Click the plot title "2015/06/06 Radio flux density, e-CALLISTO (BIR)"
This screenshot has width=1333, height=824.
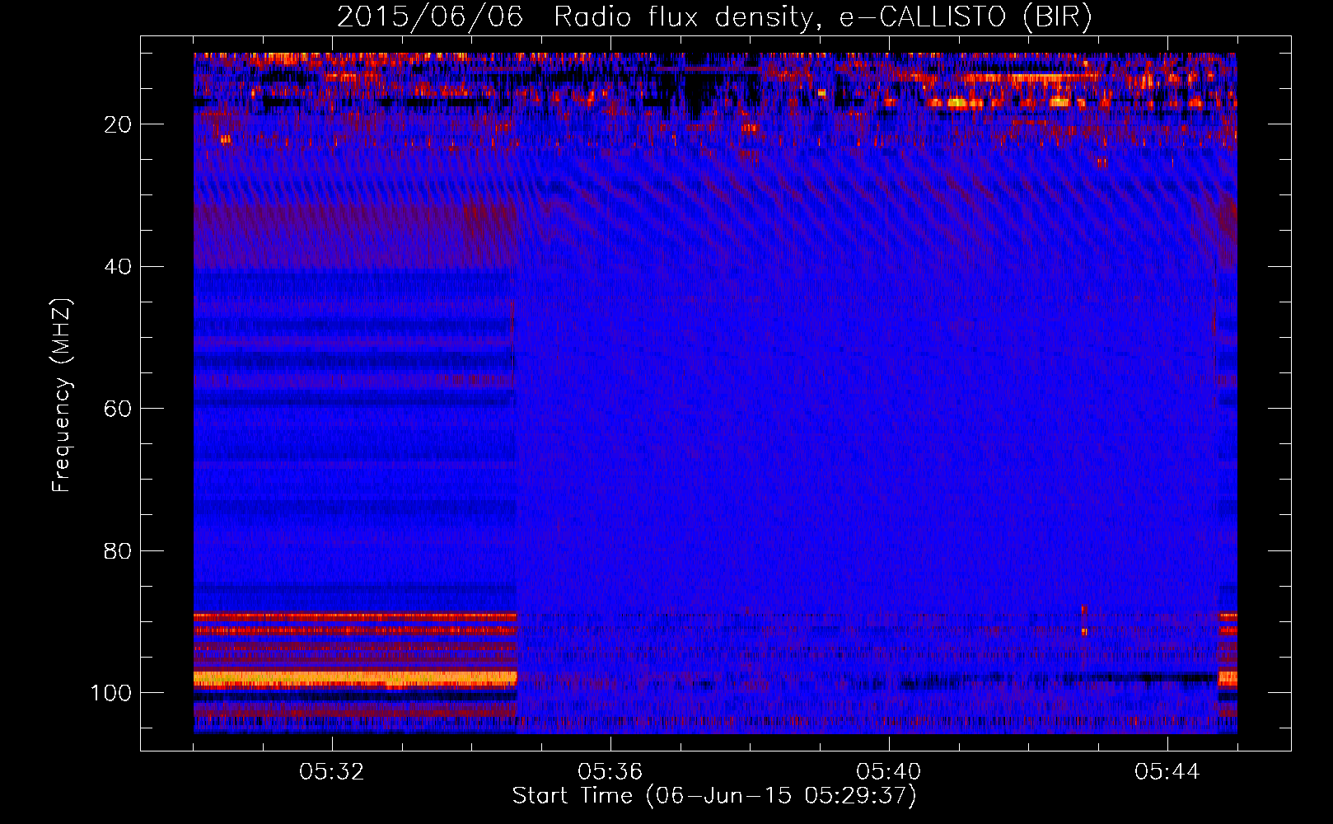714,16
